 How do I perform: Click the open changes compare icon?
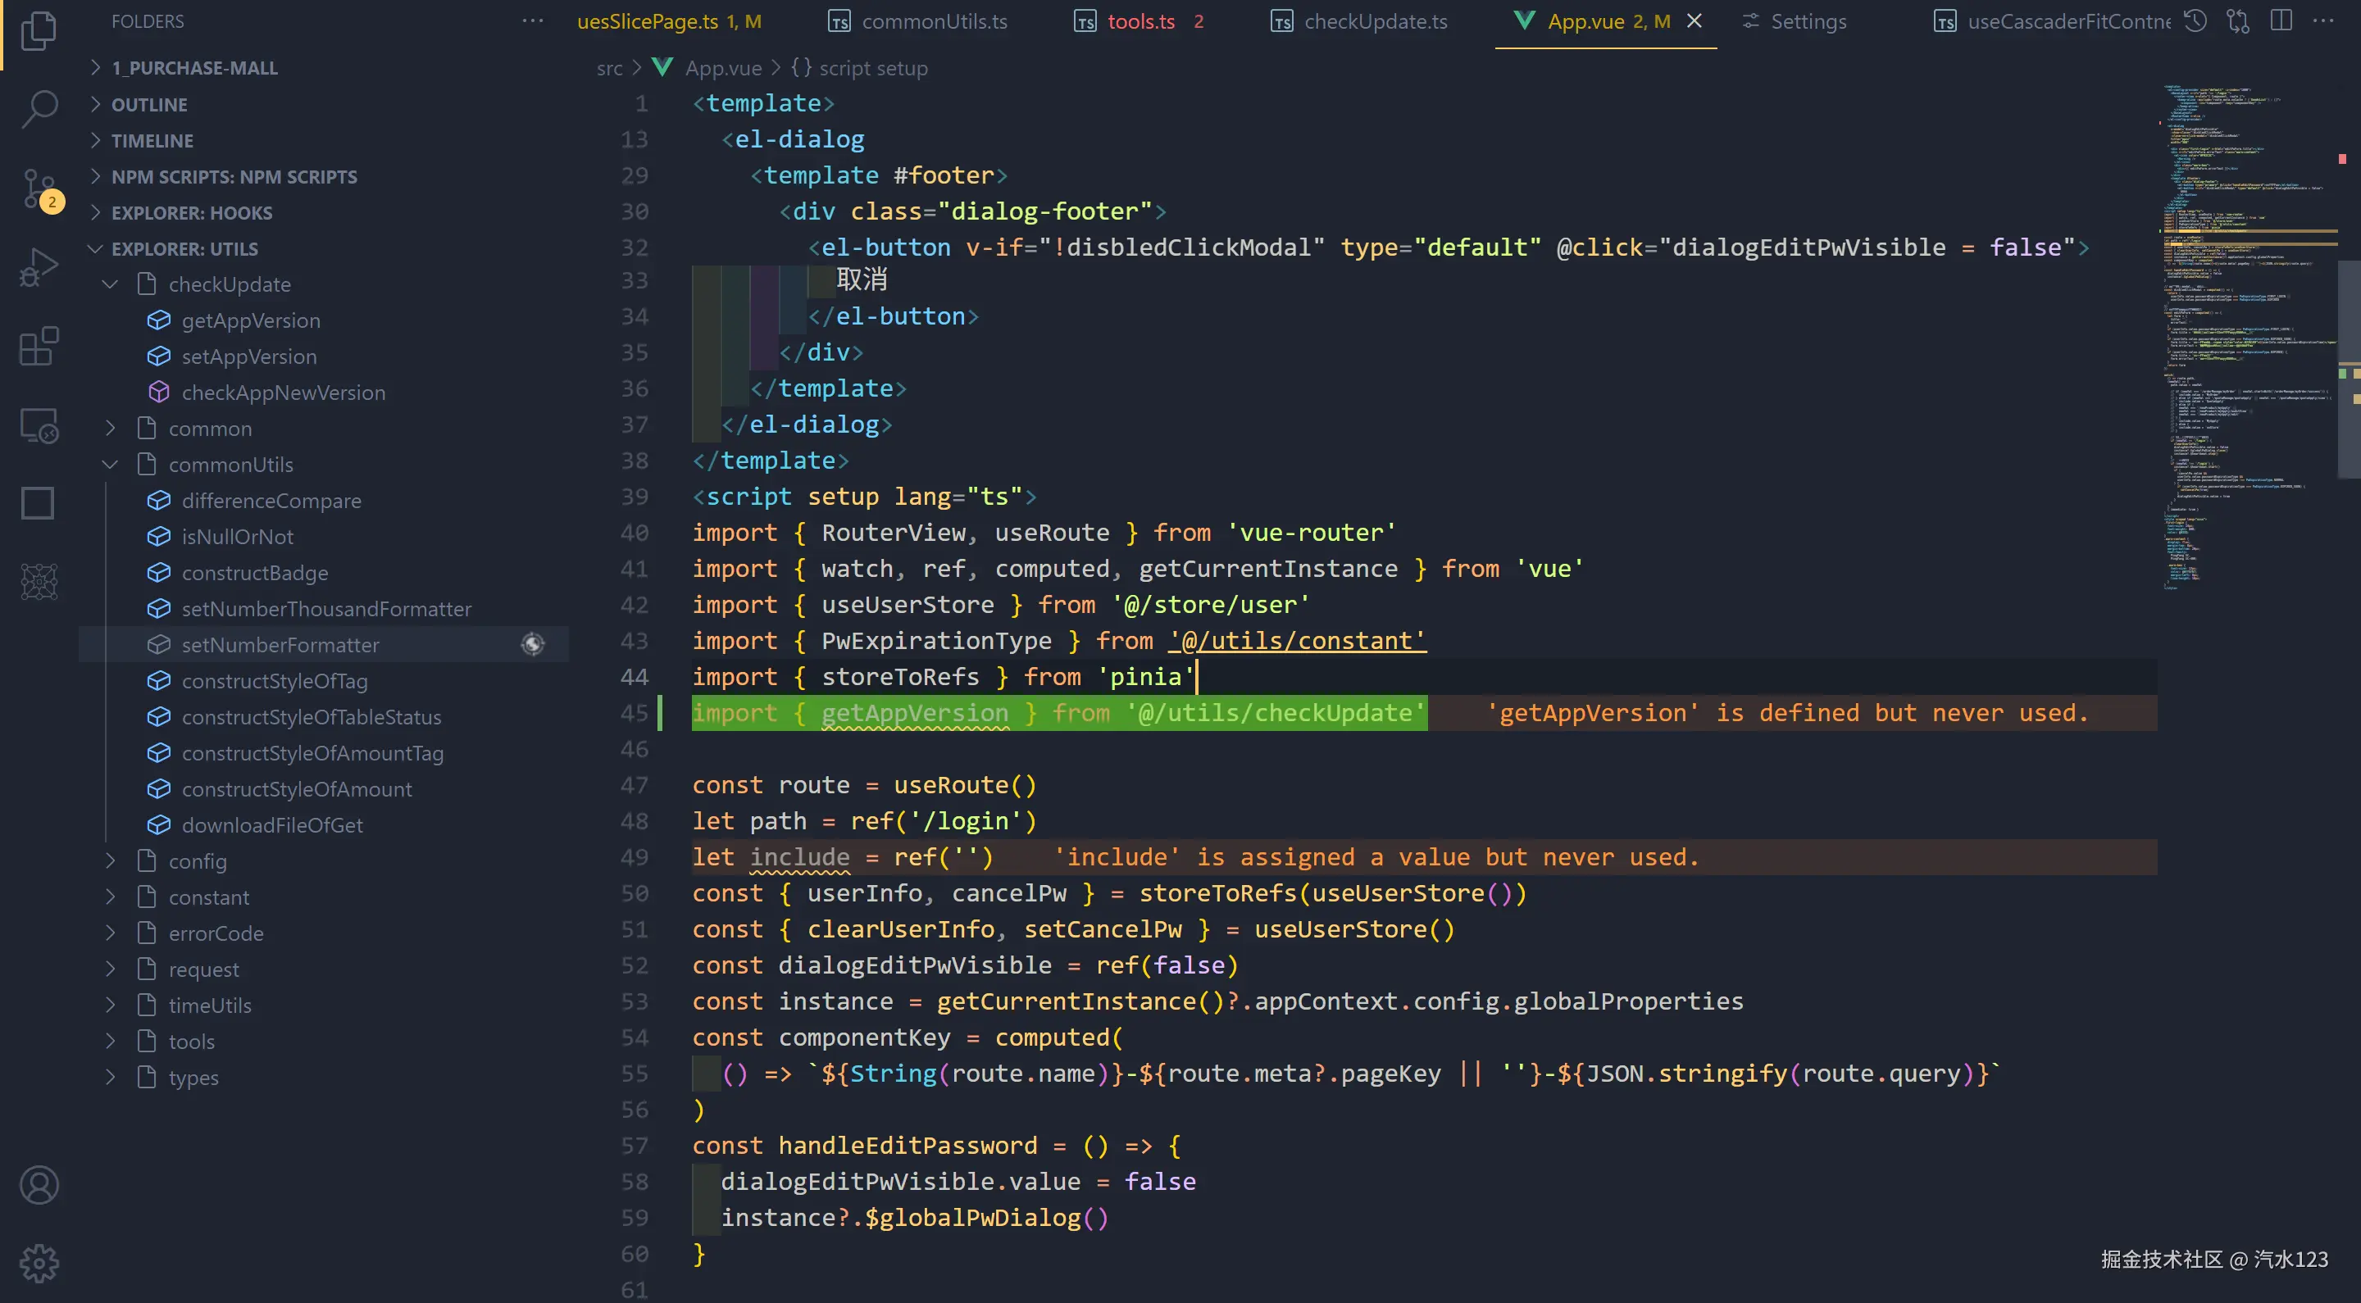(x=2238, y=21)
